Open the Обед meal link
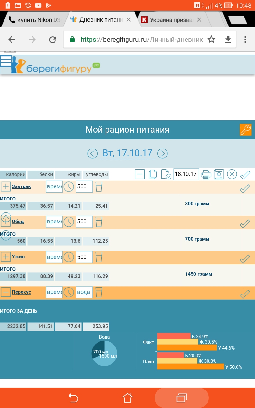This screenshot has width=255, height=408. coord(18,222)
